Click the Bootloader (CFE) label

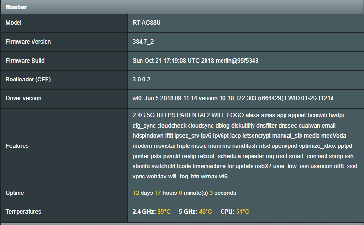[x=28, y=80]
